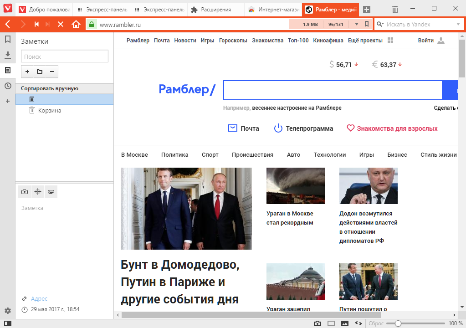Expand the "Ещё проекты" menu on Rambler
466x328 pixels.
click(x=365, y=41)
